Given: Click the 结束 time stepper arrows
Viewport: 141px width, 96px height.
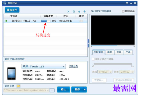Looking at the screenshot, I should click(132, 72).
